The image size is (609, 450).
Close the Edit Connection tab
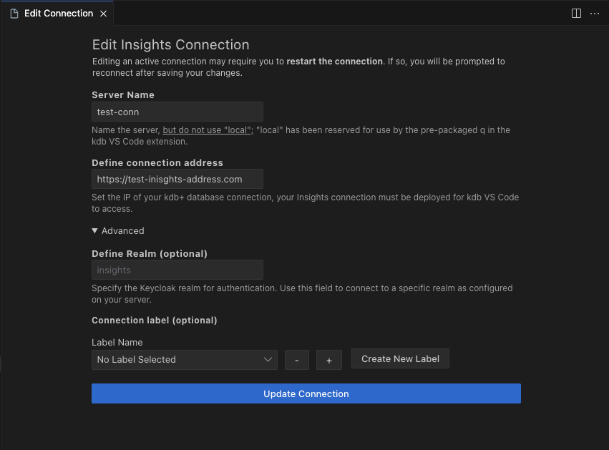coord(103,13)
